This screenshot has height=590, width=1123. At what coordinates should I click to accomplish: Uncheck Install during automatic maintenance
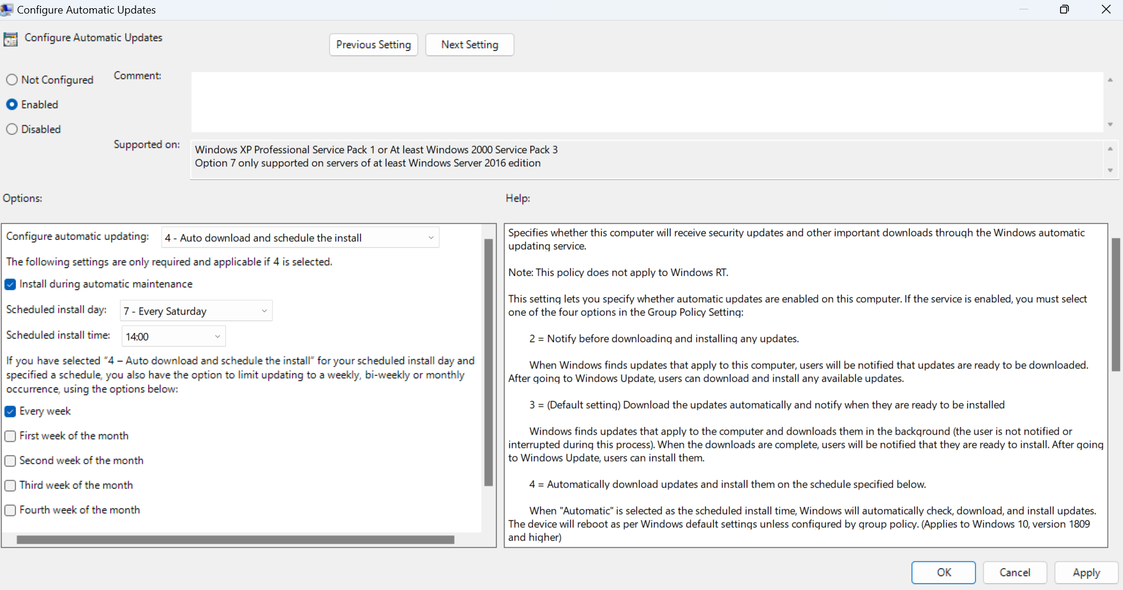[x=10, y=284]
